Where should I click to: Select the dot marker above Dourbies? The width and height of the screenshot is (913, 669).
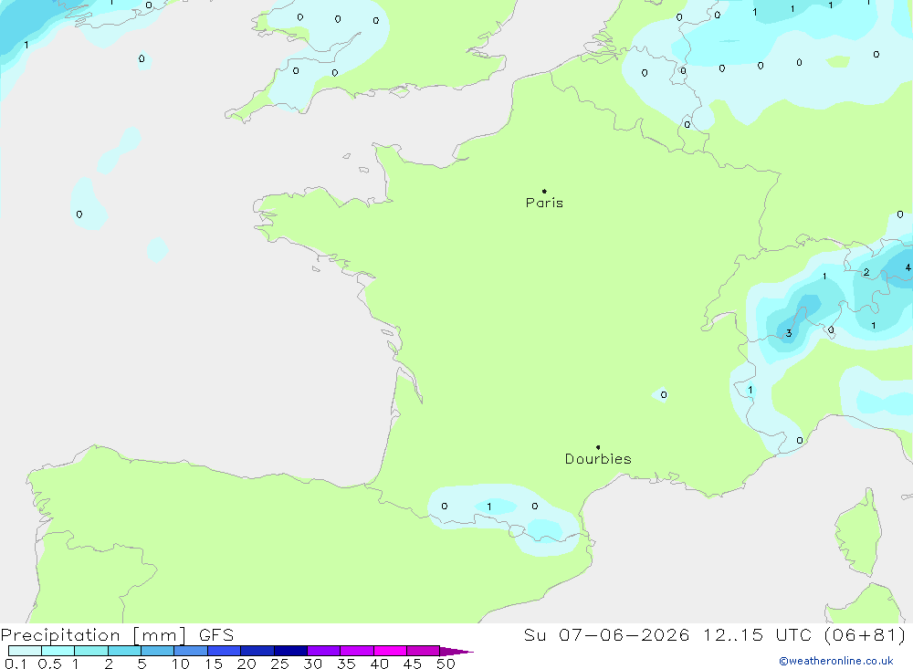click(598, 447)
